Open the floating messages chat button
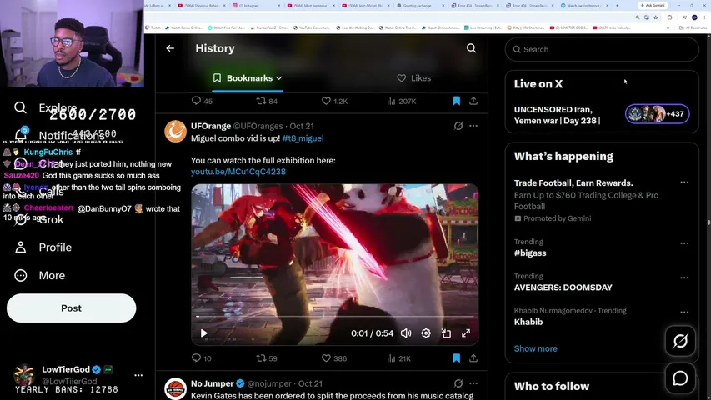Image resolution: width=711 pixels, height=400 pixels. click(x=680, y=378)
